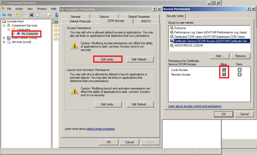Image resolution: width=257 pixels, height=155 pixels.
Task: Toggle the Show/Hide Console Tree toolbar icon
Action: click(24, 15)
